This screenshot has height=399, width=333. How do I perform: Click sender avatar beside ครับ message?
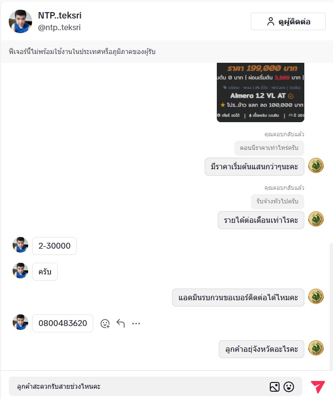click(x=20, y=271)
